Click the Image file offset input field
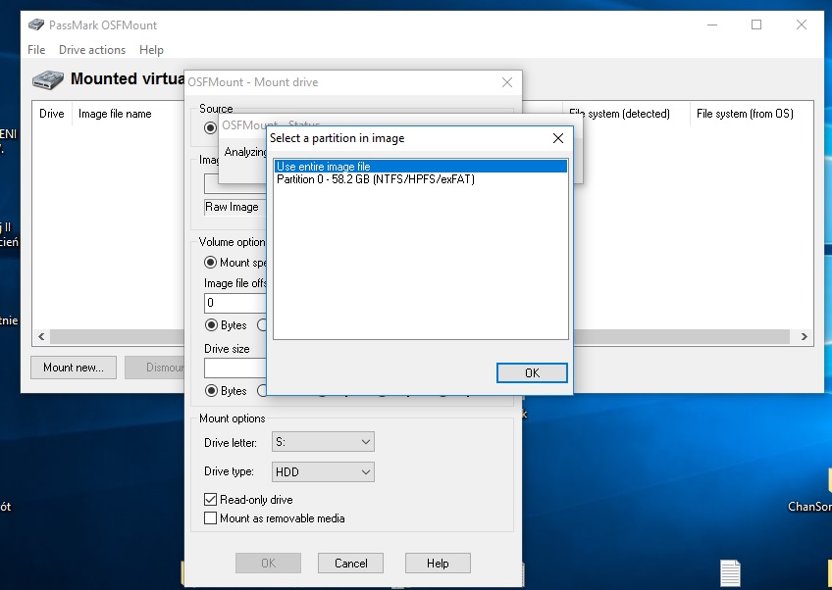The height and width of the screenshot is (590, 832). pos(235,303)
